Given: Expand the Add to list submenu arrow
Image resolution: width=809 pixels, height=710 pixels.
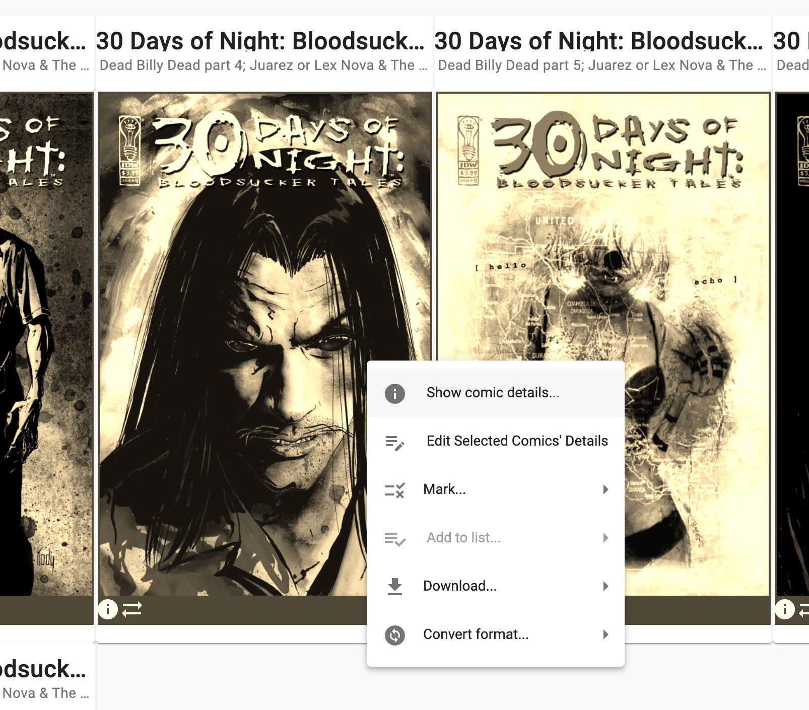Looking at the screenshot, I should tap(605, 538).
